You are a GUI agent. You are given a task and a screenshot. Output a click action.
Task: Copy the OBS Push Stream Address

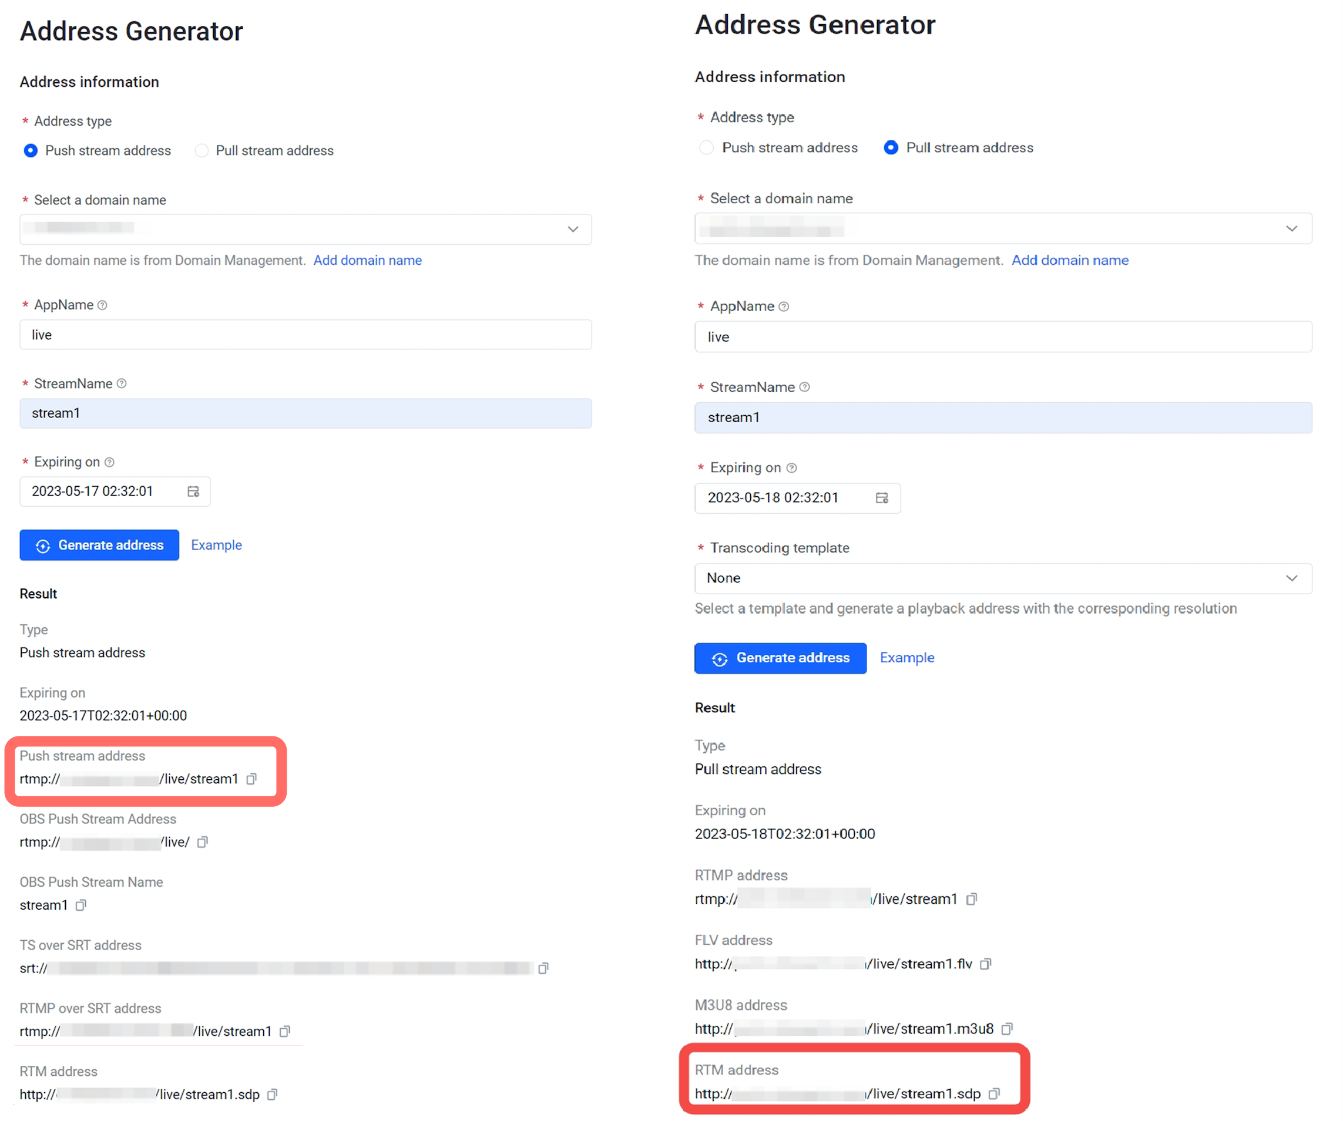pyautogui.click(x=202, y=841)
